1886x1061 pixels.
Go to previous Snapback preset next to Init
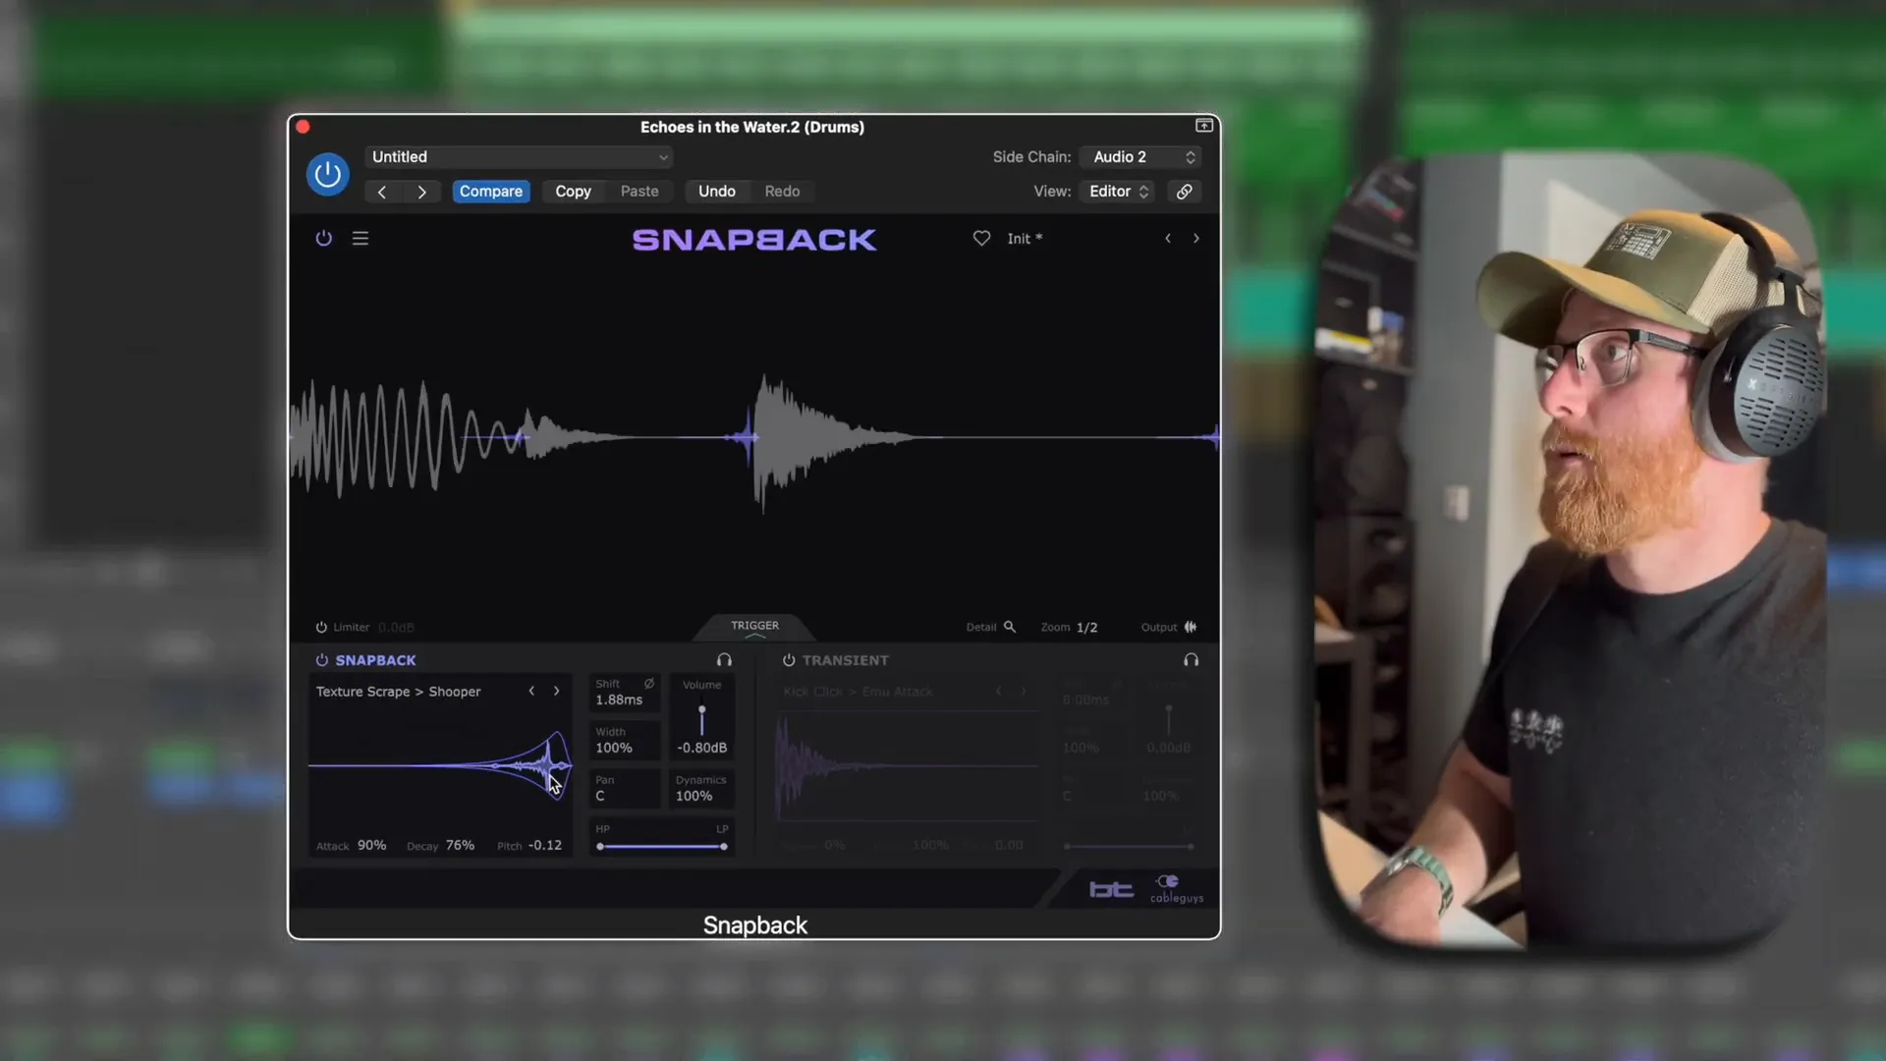coord(1168,238)
